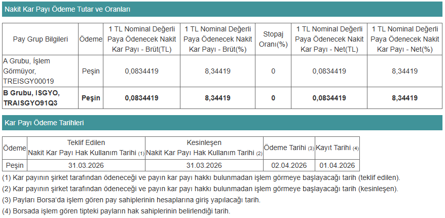The height and width of the screenshot is (218, 445).
Task: Click Stopaj value 0 in B Grubu row
Action: (273, 98)
